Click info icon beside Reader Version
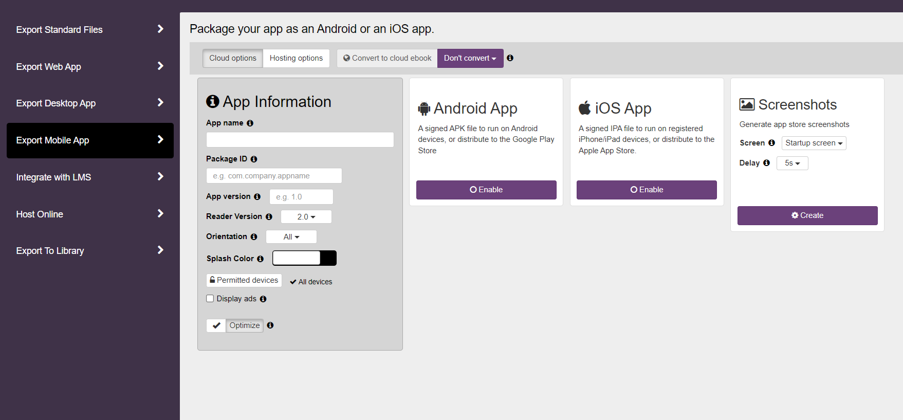 269,217
